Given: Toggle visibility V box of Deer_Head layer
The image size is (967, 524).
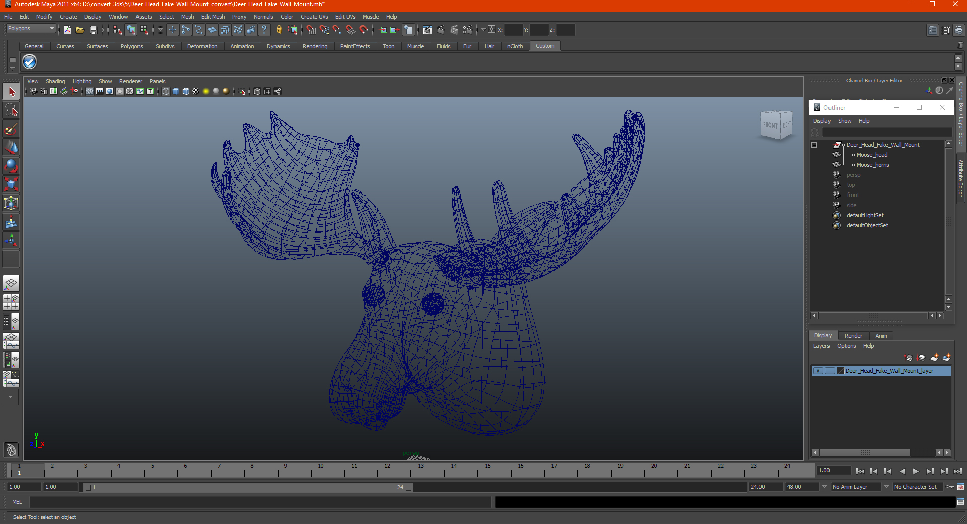Looking at the screenshot, I should tap(818, 371).
